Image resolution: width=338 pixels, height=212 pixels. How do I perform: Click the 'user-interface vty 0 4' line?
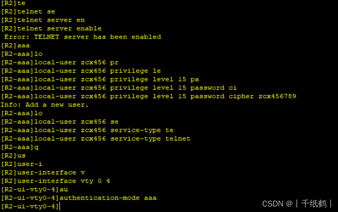coord(55,181)
